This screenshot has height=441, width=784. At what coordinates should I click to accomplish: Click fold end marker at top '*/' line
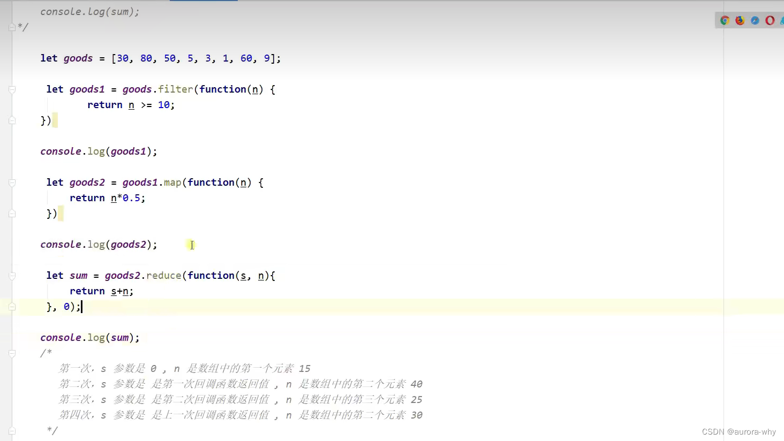12,27
